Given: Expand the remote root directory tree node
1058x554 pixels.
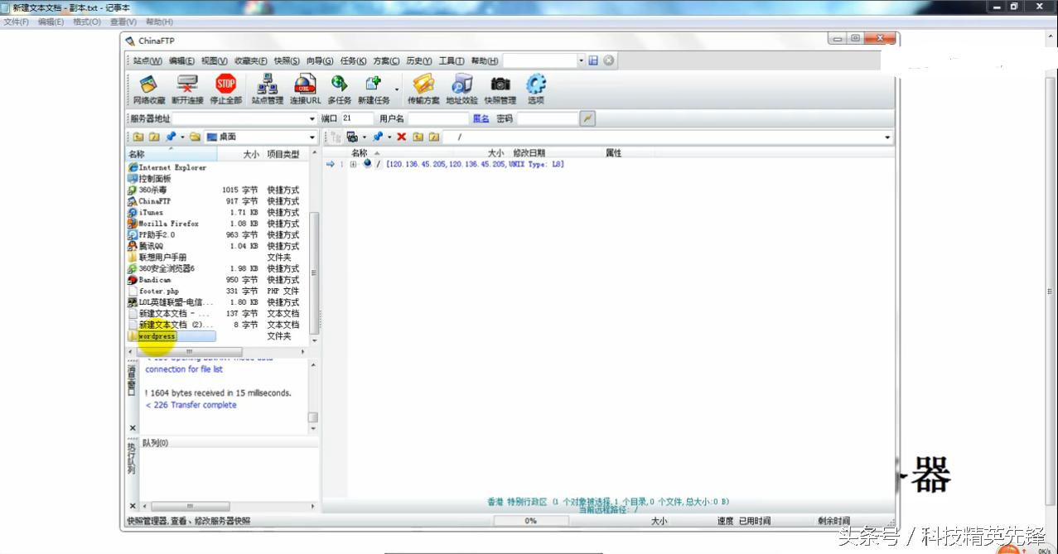Looking at the screenshot, I should (x=353, y=164).
